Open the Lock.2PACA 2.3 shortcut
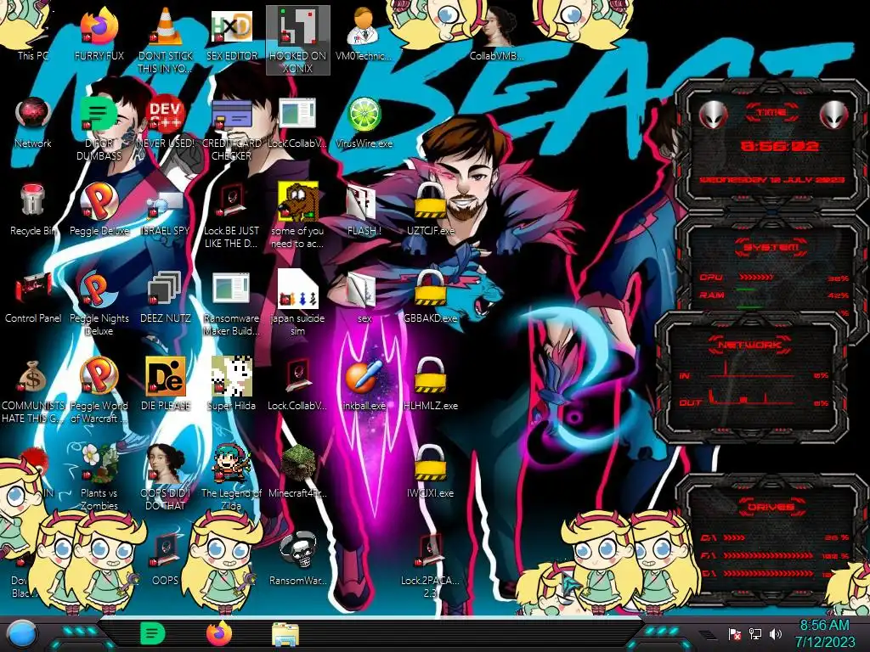 (x=430, y=565)
